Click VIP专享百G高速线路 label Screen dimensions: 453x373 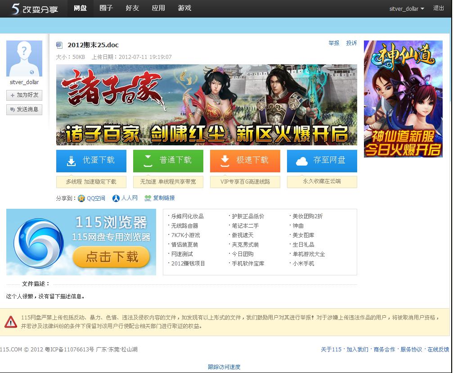pos(245,182)
